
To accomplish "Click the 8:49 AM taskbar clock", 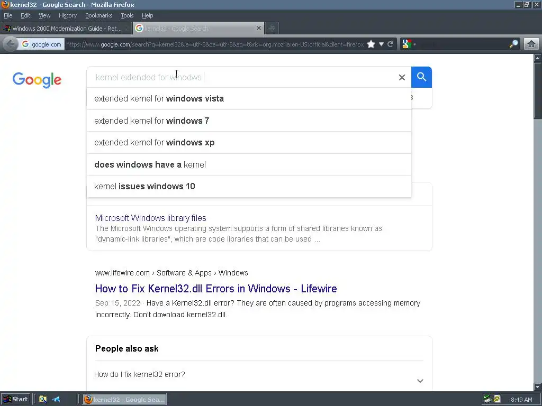I will pos(521,400).
